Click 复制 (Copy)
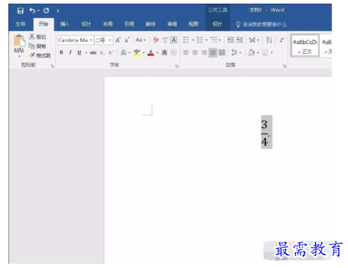The height and width of the screenshot is (268, 348). 38,46
